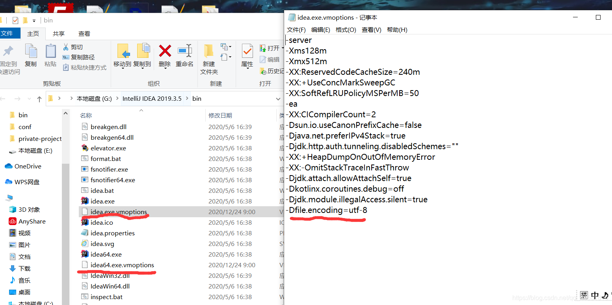Viewport: 612px width, 305px height.
Task: Expand the Properties dropdown arrow
Action: 247,68
